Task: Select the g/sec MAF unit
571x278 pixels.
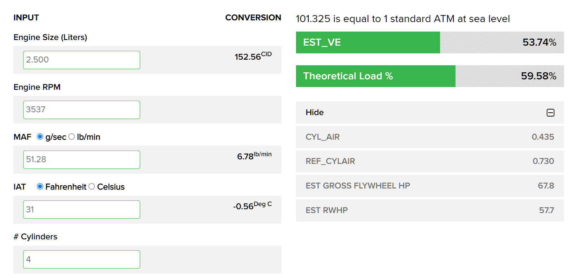Action: point(40,137)
